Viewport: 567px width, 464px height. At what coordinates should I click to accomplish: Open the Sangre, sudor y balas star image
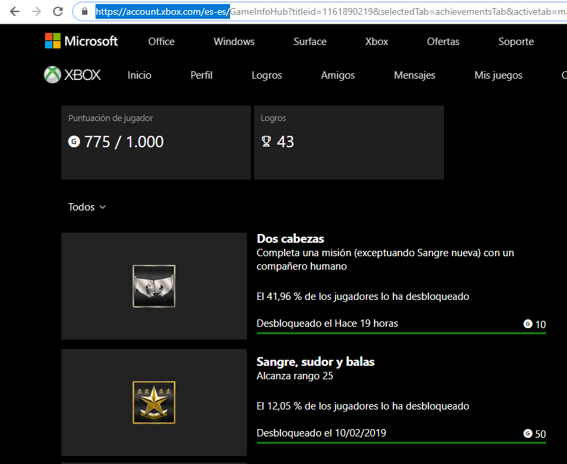pos(154,402)
